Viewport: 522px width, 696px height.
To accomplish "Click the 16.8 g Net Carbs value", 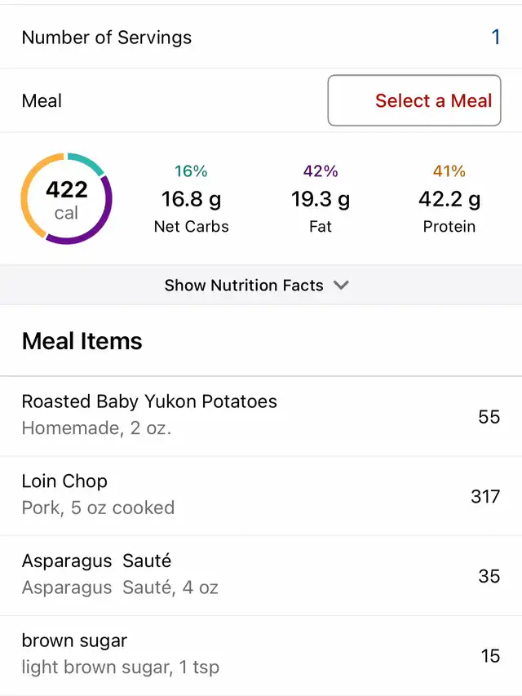I will [191, 199].
